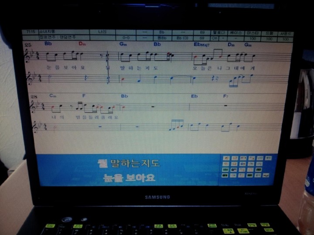This screenshot has height=235, width=314.
Task: Click the Cm chord symbol
Action: click(x=53, y=96)
